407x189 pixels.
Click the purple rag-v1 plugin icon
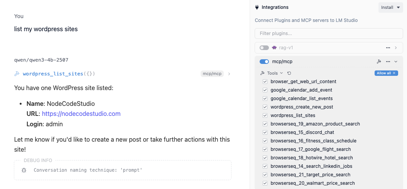(274, 48)
